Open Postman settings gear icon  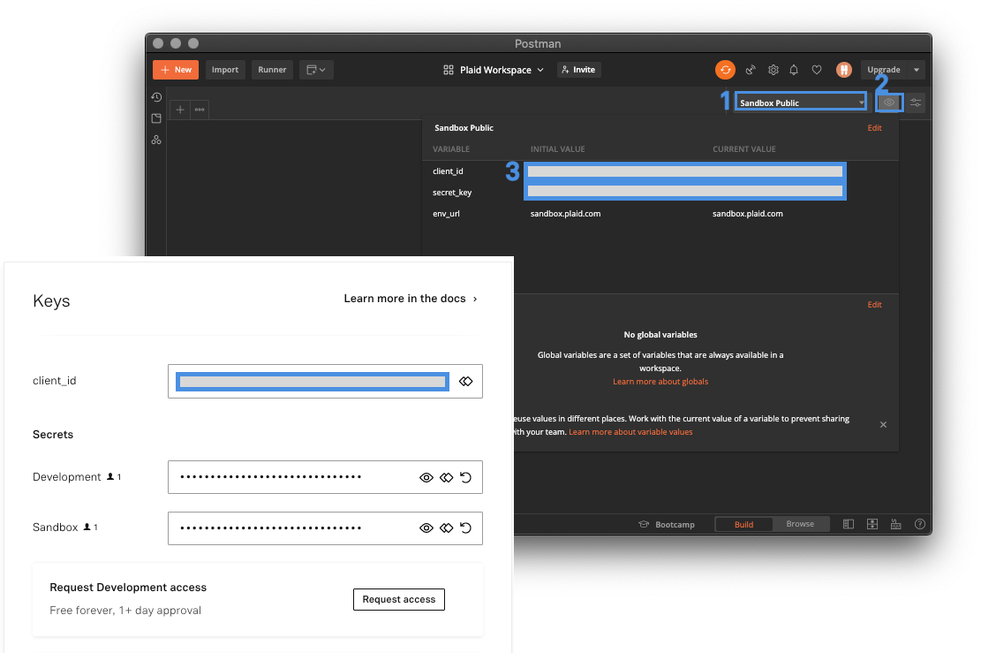pyautogui.click(x=773, y=70)
